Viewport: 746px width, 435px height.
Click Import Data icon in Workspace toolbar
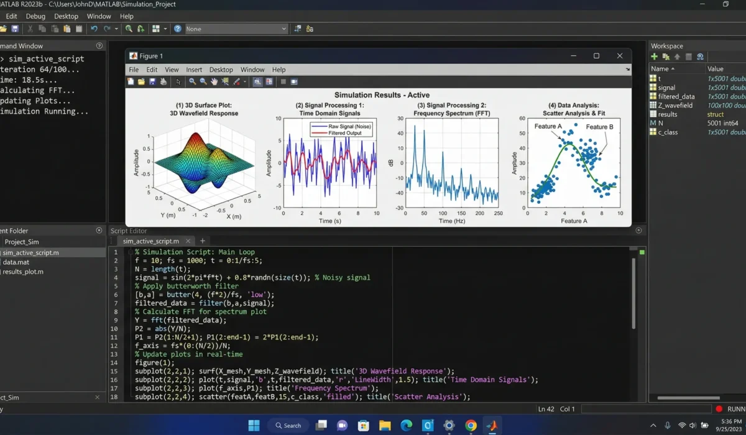(x=666, y=57)
